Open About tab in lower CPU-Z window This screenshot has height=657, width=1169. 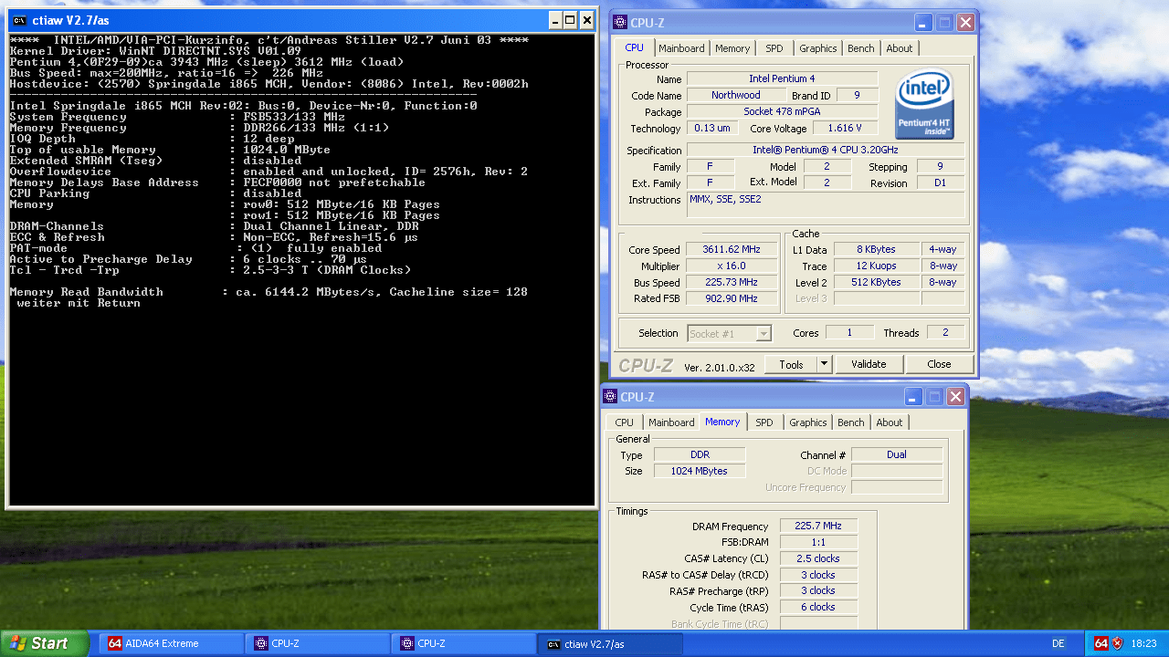click(889, 422)
